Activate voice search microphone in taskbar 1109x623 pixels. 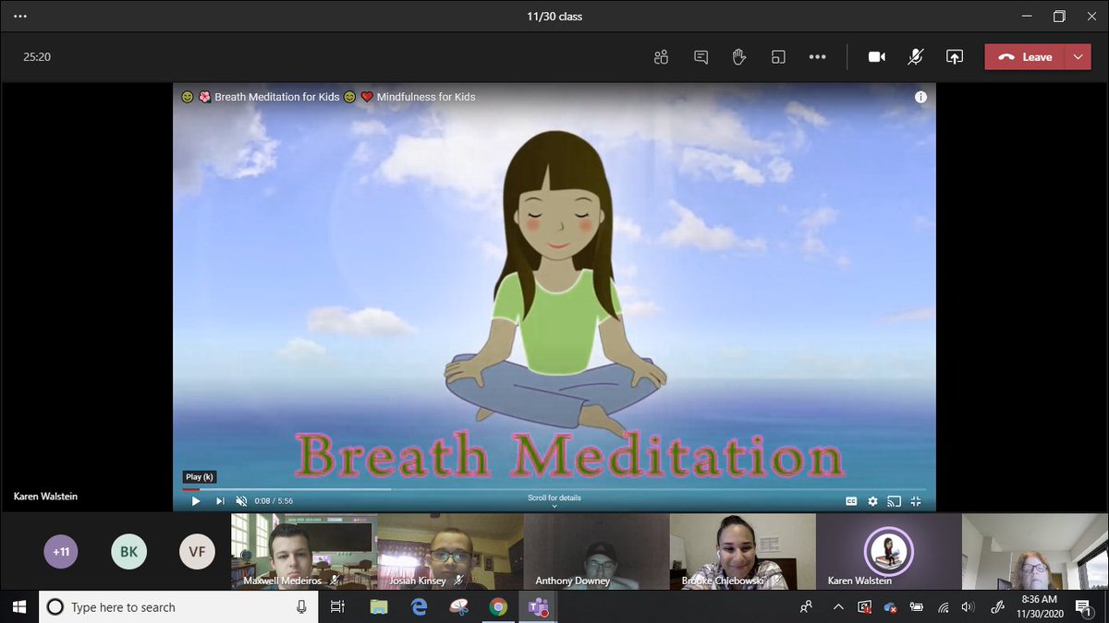pos(301,606)
